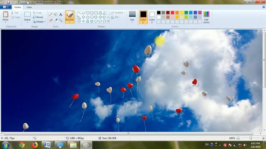
Task: Click the Save icon in title bar
Action: coord(8,2)
